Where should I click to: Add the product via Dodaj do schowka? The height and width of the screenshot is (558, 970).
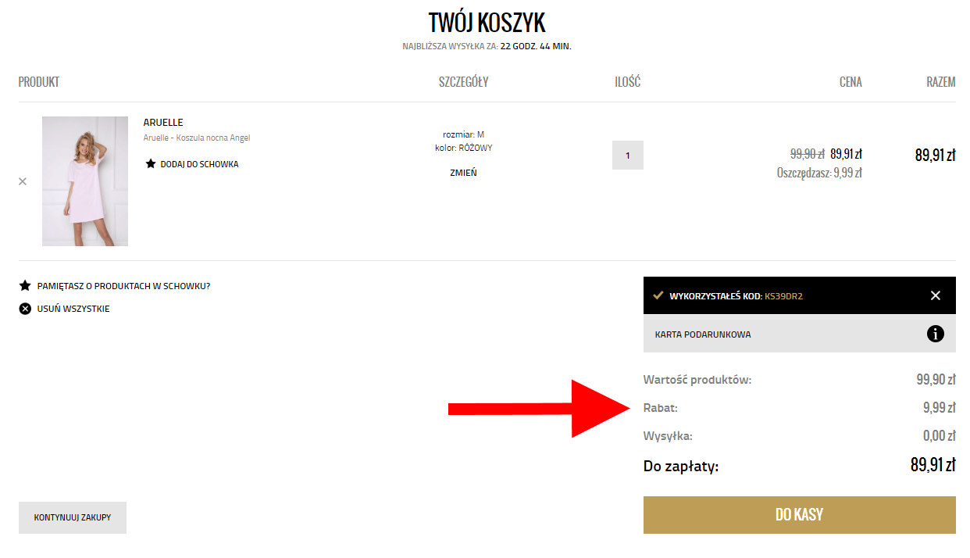click(x=199, y=164)
